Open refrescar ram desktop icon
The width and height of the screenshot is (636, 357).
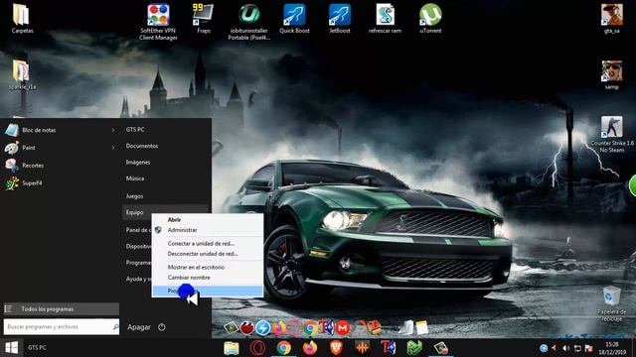pos(385,18)
